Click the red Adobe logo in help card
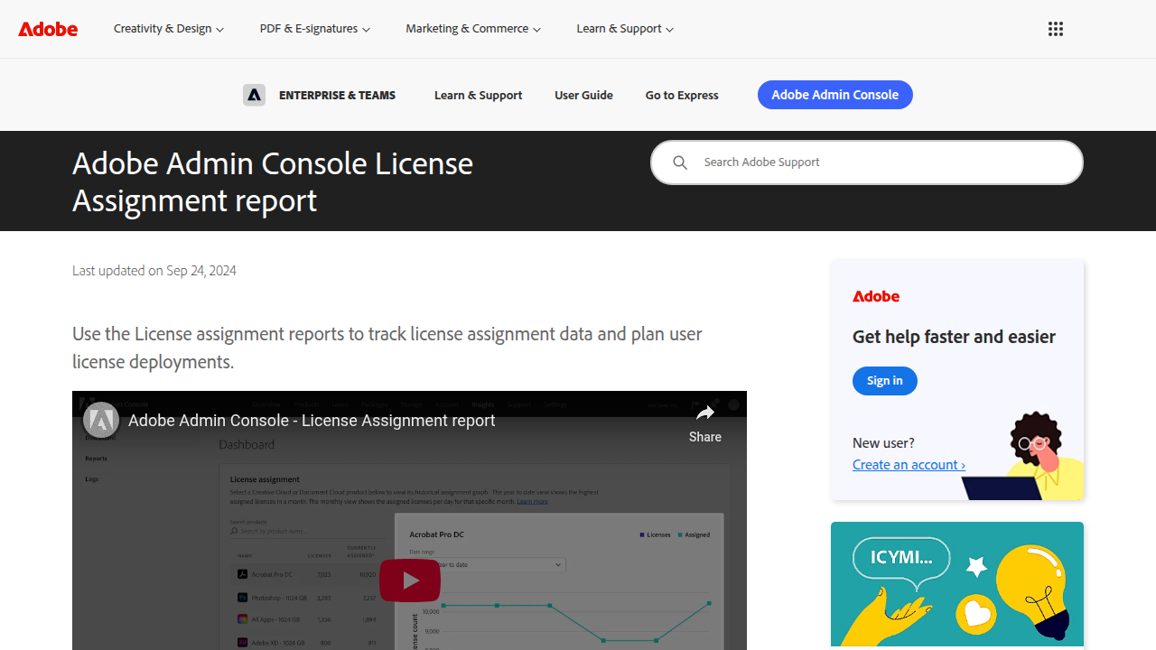The image size is (1156, 650). [x=876, y=296]
